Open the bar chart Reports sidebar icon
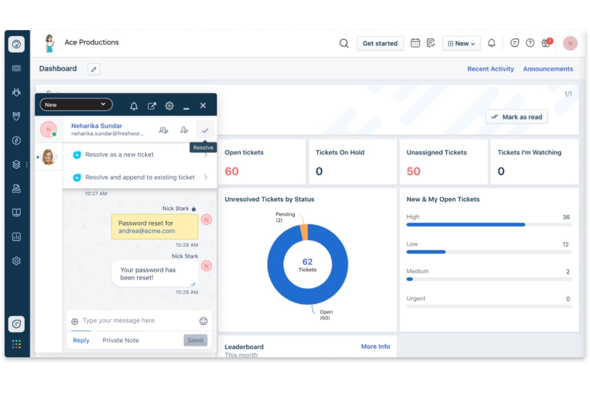The height and width of the screenshot is (393, 590). (x=16, y=237)
